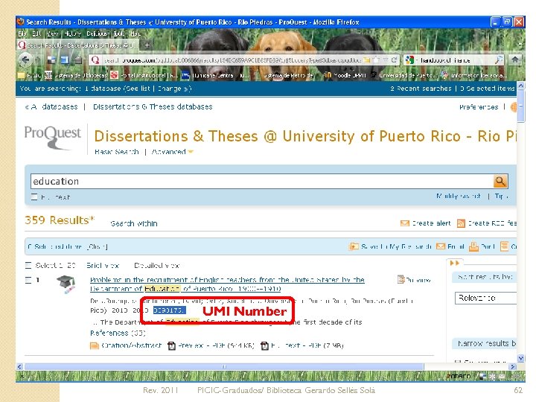The image size is (536, 402).
Task: Toggle the Full text checkbox under the search box
Action: tap(34, 197)
